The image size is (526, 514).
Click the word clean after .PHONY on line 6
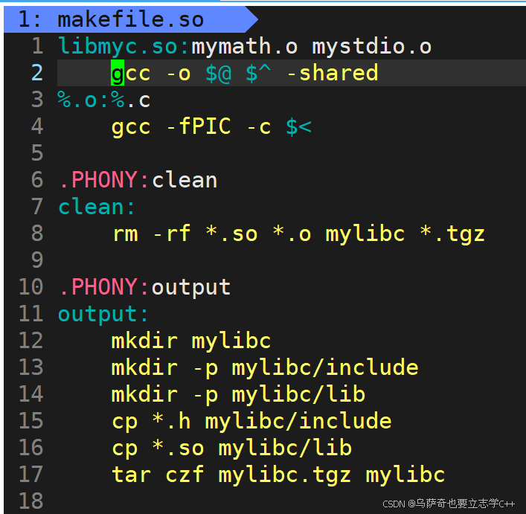click(185, 180)
